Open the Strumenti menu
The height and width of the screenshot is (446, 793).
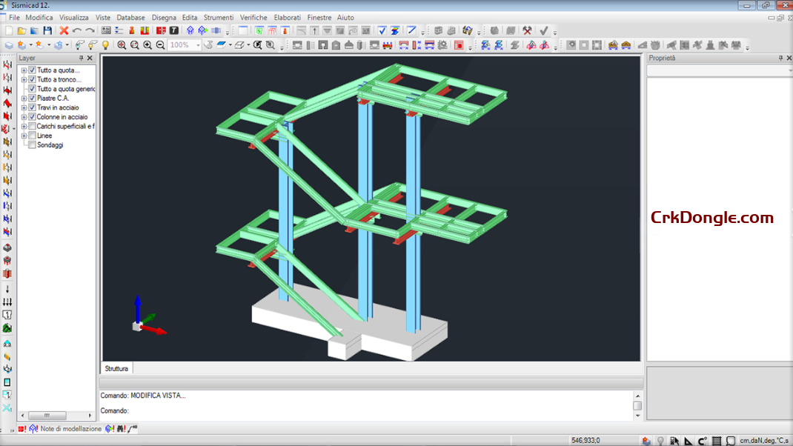pyautogui.click(x=219, y=17)
